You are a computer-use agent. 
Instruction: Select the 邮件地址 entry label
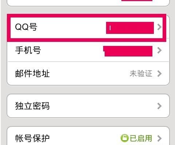coord(32,73)
